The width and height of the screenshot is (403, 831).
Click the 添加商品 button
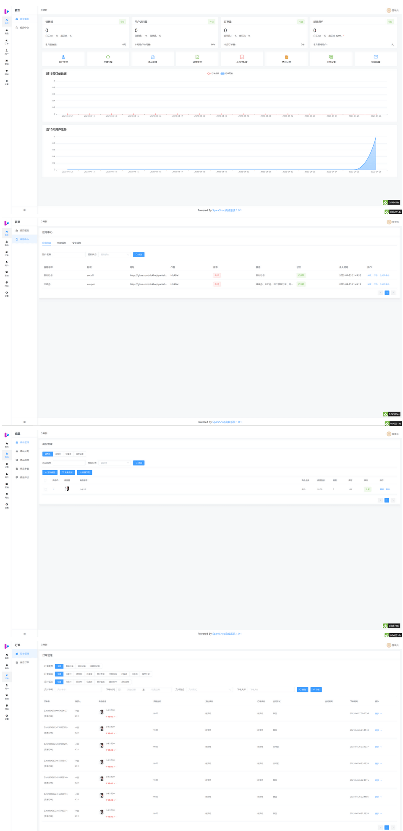[x=50, y=472]
